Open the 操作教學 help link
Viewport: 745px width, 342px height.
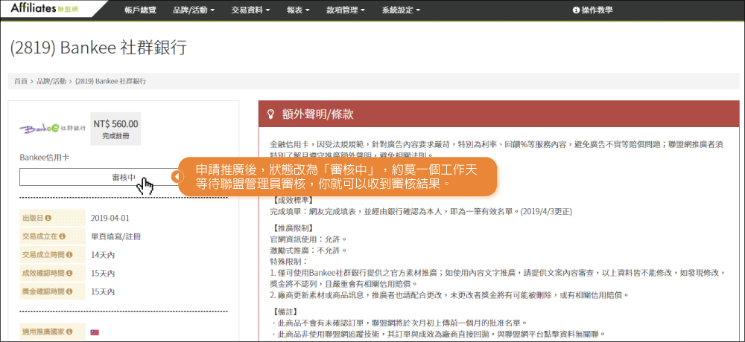[x=592, y=10]
